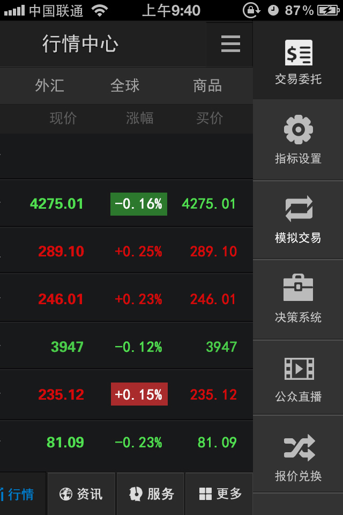This screenshot has width=343, height=515.
Task: Tap -0.12% change value
Action: click(138, 347)
